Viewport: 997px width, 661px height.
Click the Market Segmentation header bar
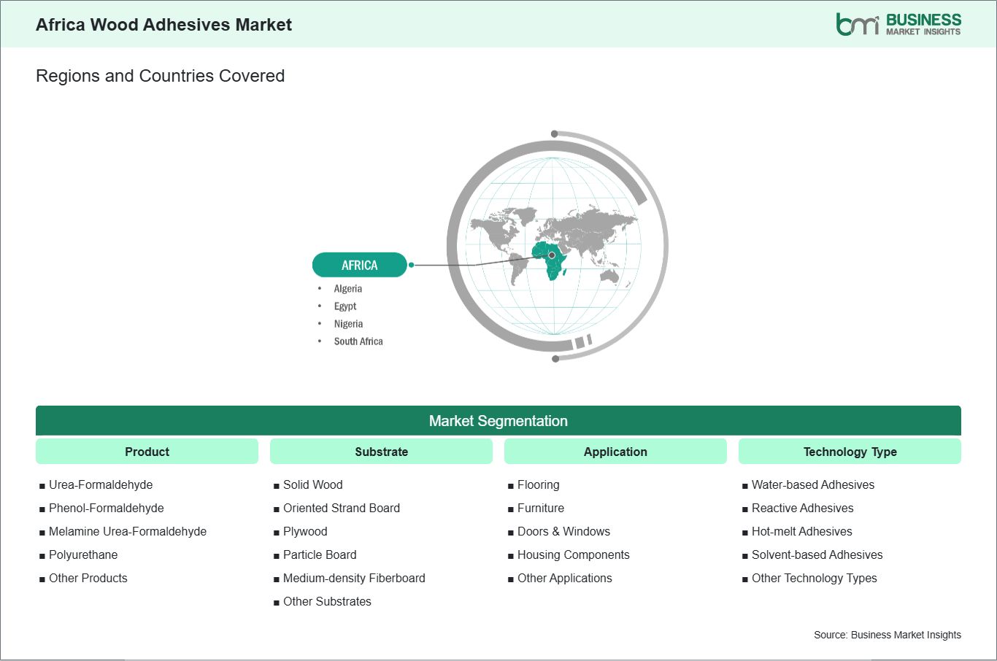click(498, 421)
